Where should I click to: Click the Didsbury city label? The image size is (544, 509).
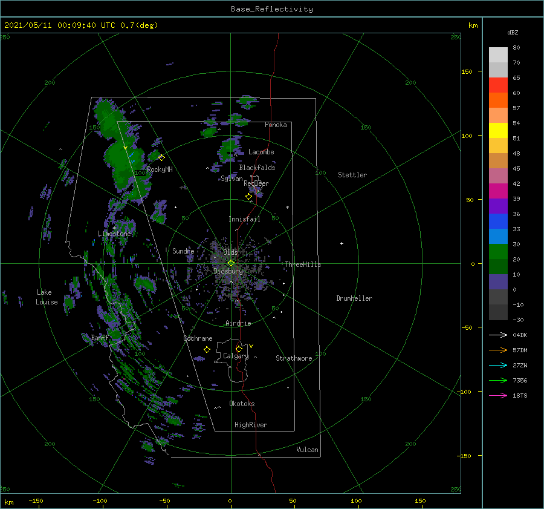[x=228, y=271]
